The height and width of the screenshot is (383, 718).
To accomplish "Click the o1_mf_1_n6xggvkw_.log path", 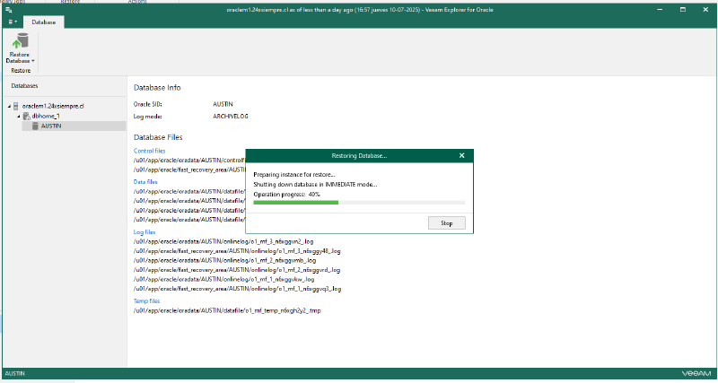I will 223,279.
